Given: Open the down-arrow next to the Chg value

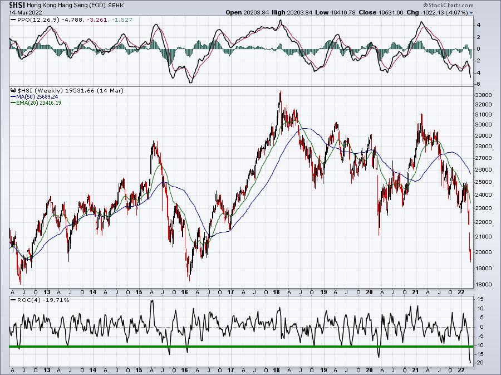Looking at the screenshot, I should (x=471, y=12).
